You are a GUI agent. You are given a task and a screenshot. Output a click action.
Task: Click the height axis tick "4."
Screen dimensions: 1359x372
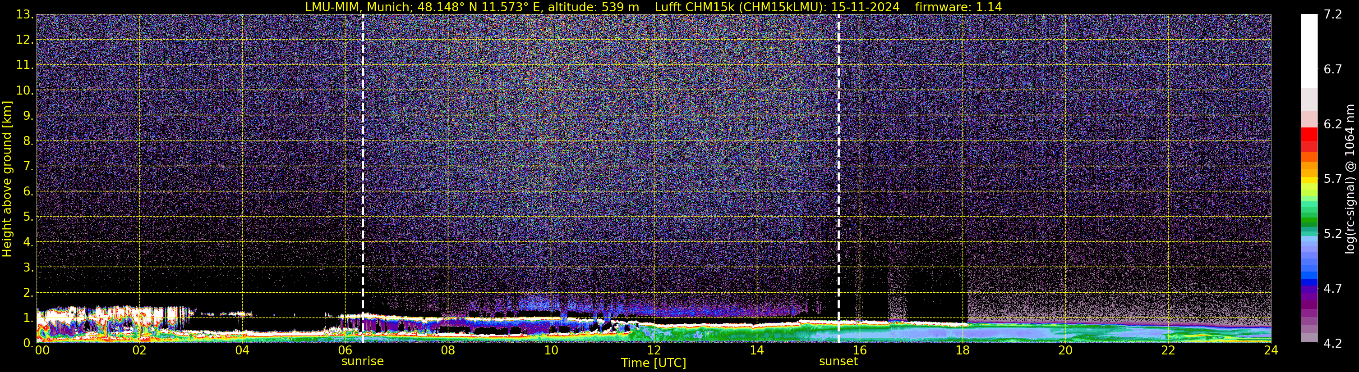point(28,242)
